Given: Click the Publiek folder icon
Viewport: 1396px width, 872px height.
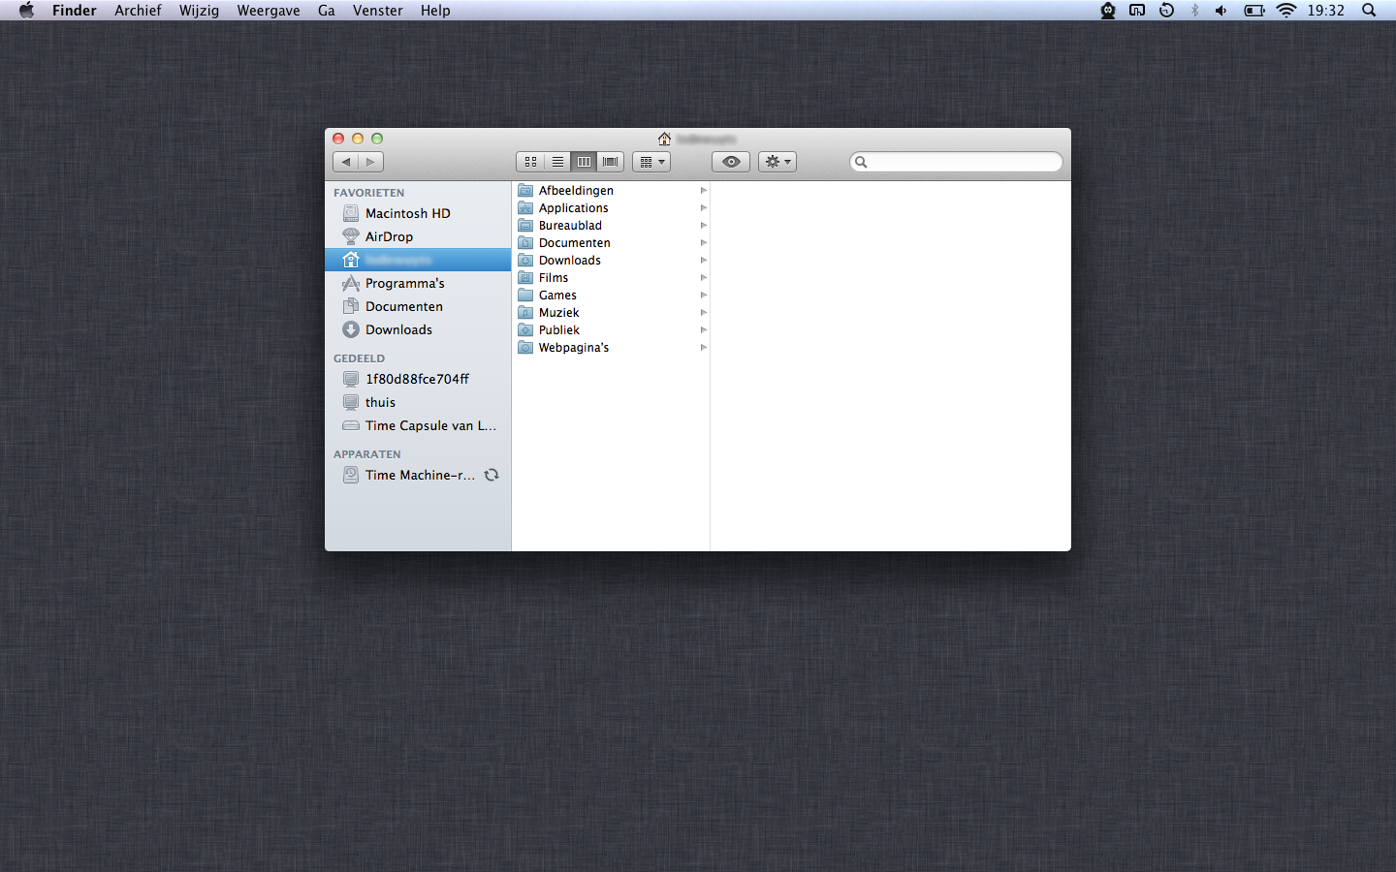Looking at the screenshot, I should point(525,330).
